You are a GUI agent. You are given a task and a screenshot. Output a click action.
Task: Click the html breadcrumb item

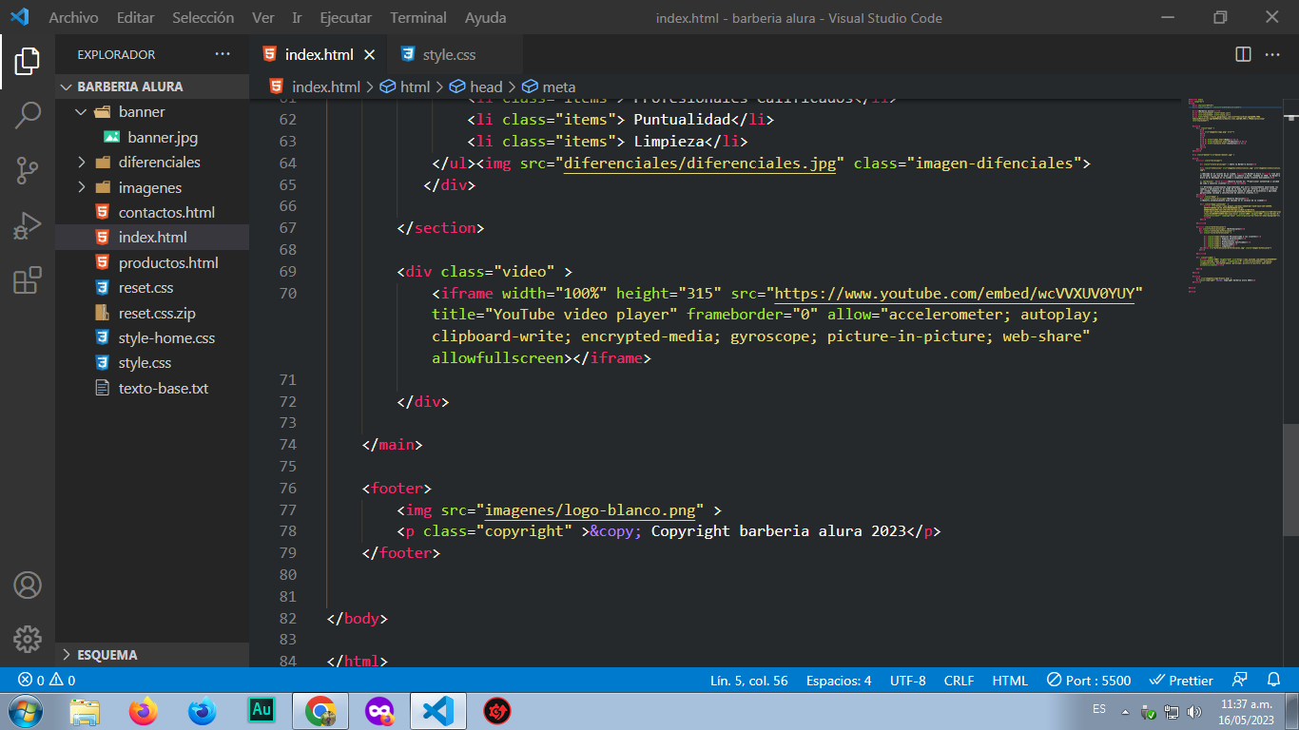click(405, 86)
